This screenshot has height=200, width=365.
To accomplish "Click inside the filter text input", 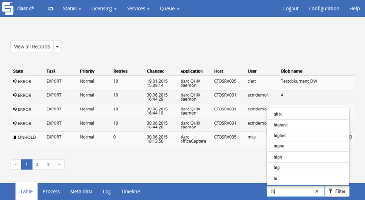I will click(291, 191).
